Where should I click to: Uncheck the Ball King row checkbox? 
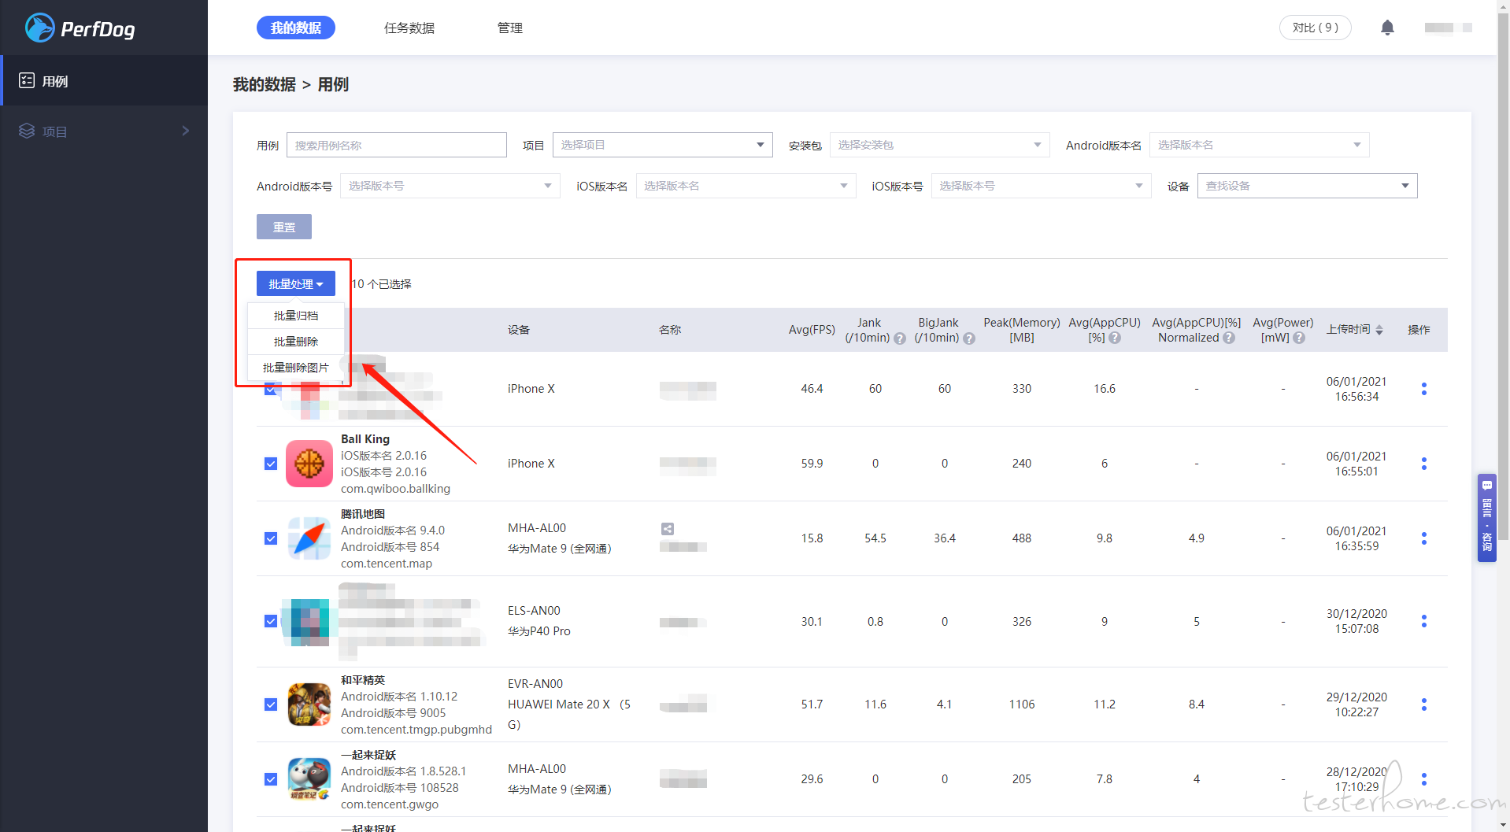271,464
